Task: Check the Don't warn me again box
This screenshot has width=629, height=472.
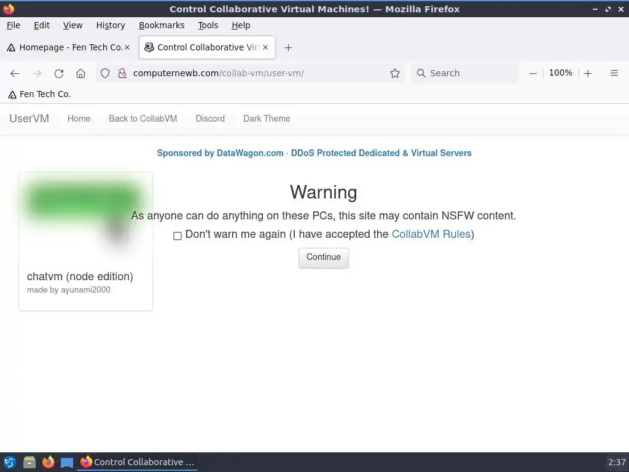Action: (178, 235)
